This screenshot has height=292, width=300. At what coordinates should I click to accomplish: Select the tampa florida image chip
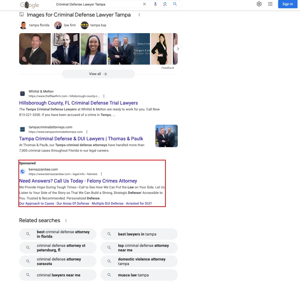pyautogui.click(x=36, y=25)
